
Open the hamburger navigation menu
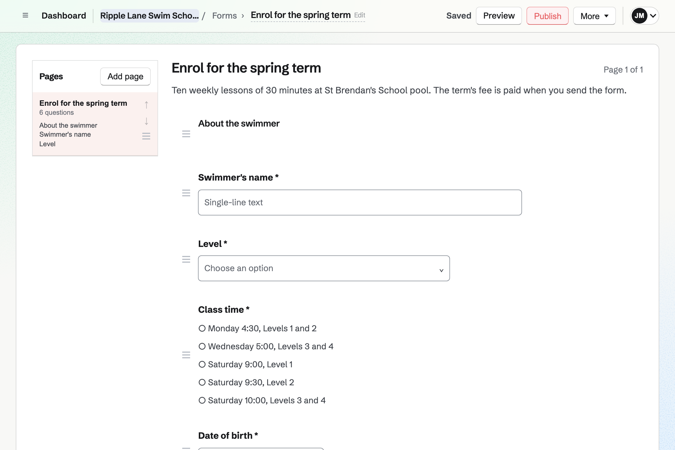coord(25,15)
